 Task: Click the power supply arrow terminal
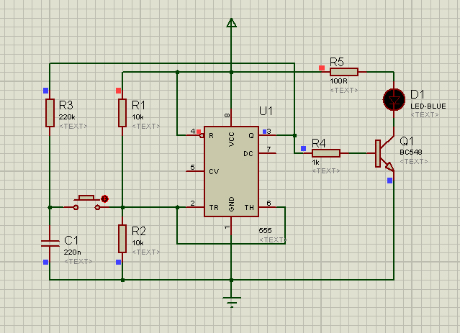232,23
